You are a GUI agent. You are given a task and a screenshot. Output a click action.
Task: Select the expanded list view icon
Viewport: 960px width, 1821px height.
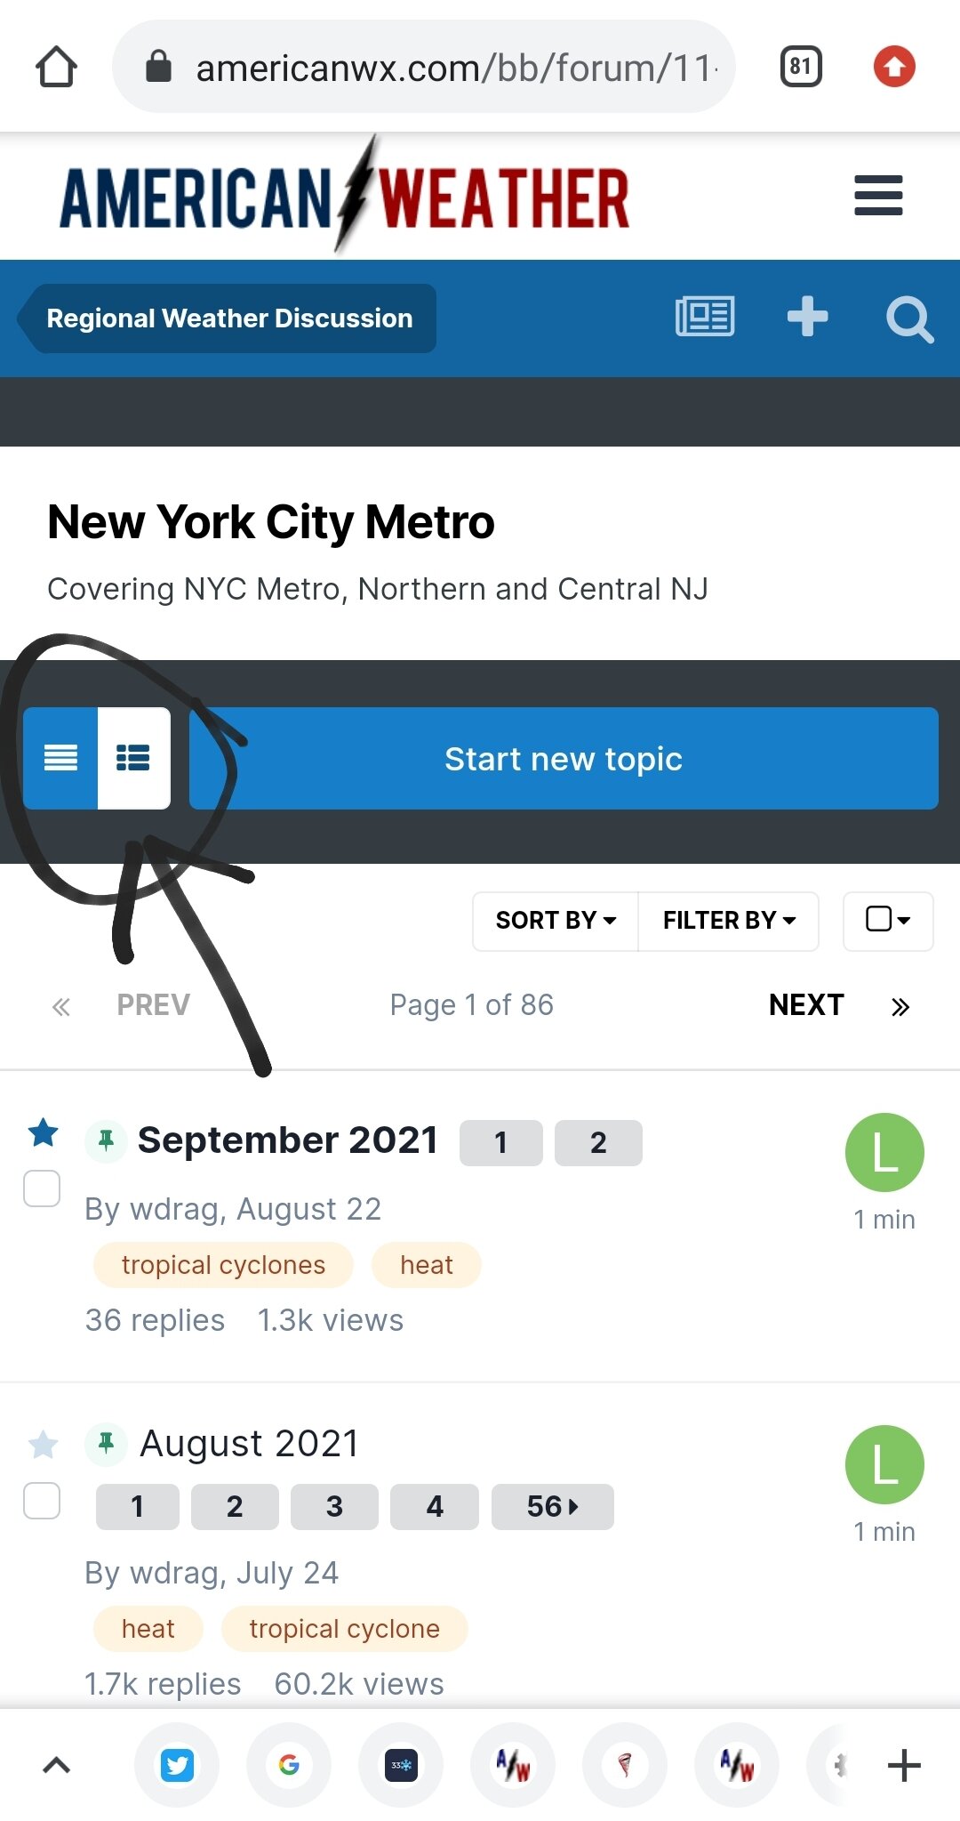pyautogui.click(x=133, y=758)
